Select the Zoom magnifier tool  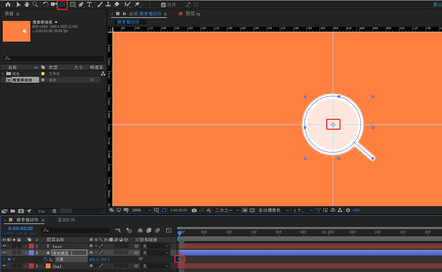(x=35, y=5)
